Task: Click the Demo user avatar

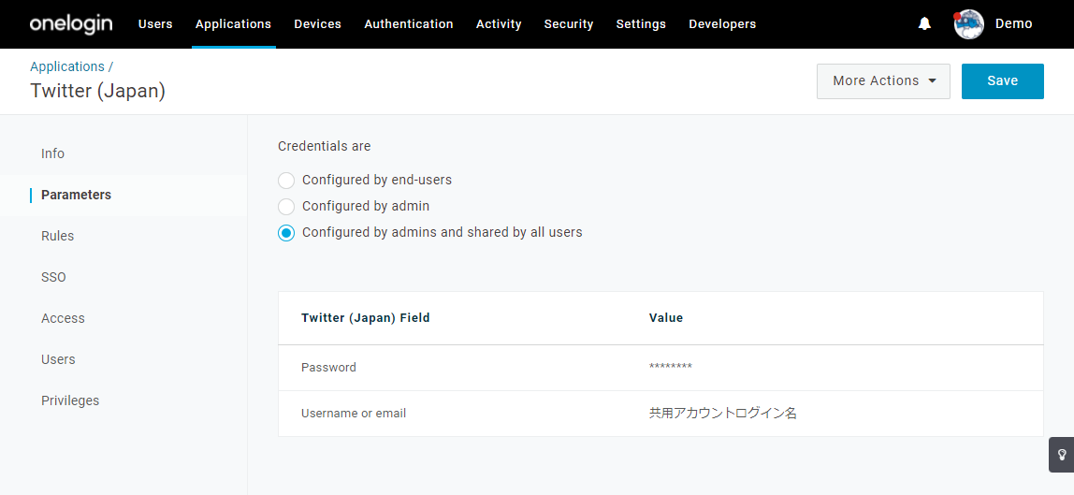Action: (x=968, y=24)
